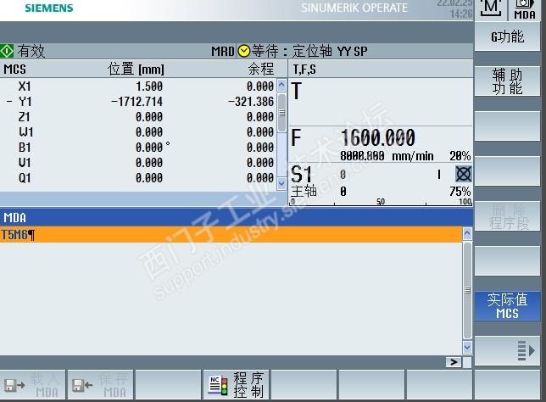This screenshot has height=402, width=546.
Task: Click the SIEMENS logo
Action: pyautogui.click(x=49, y=8)
